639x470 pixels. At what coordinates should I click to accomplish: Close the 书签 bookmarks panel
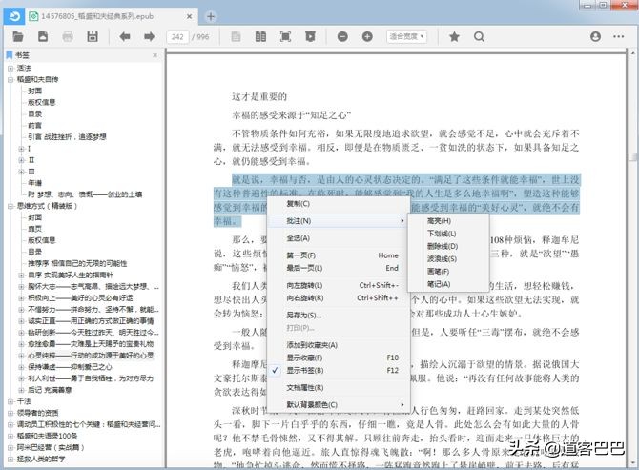(155, 55)
